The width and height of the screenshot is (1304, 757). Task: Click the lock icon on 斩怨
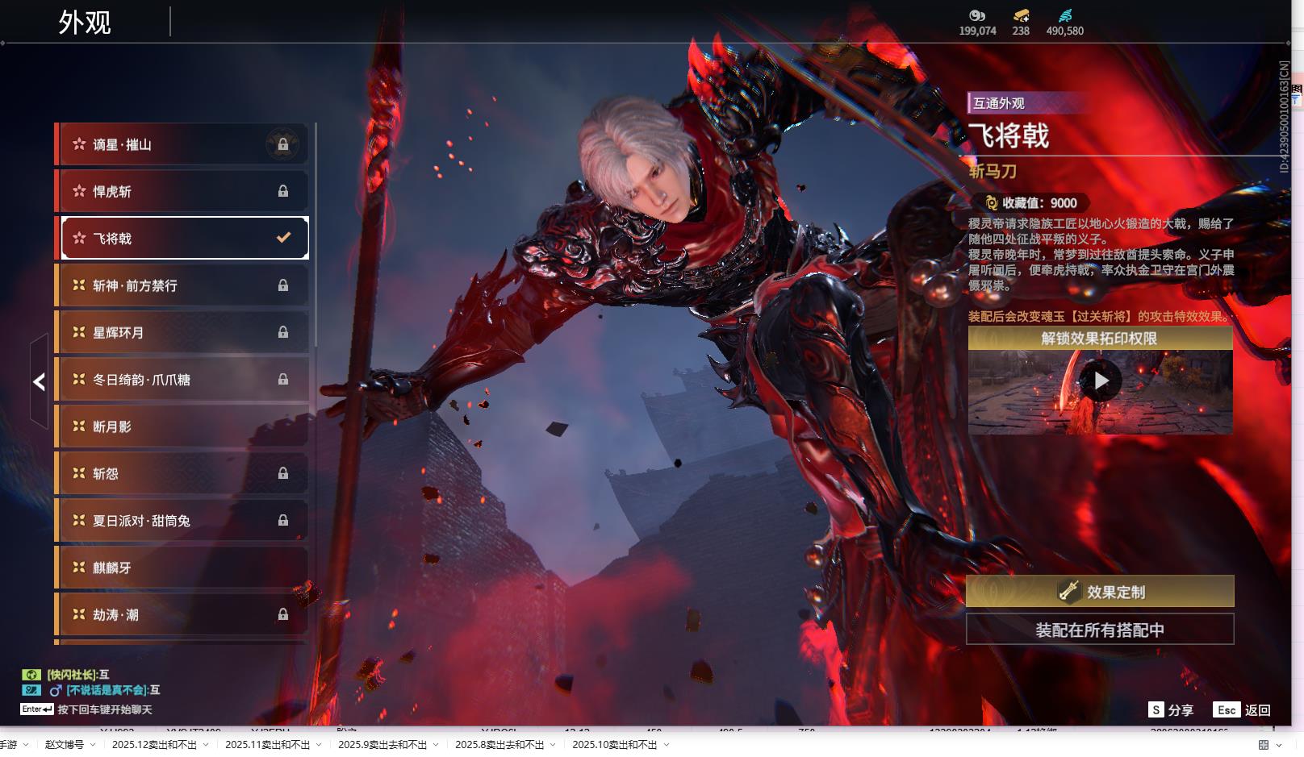(x=283, y=473)
